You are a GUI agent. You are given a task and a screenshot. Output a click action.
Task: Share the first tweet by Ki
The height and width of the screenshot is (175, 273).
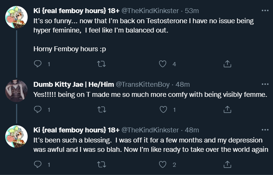coord(227,64)
